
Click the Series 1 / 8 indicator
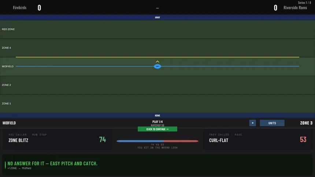(304, 3)
